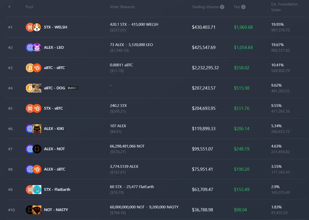The image size is (309, 220).
Task: Click the $1,069.68 fee value
Action: [243, 27]
